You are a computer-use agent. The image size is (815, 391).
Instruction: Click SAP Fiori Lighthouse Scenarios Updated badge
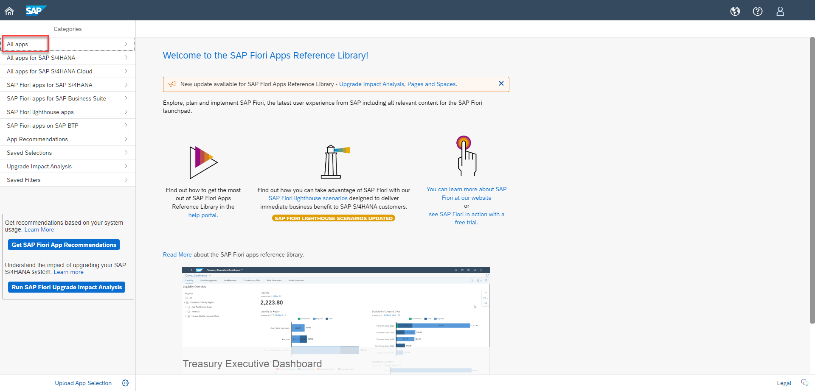pyautogui.click(x=334, y=218)
